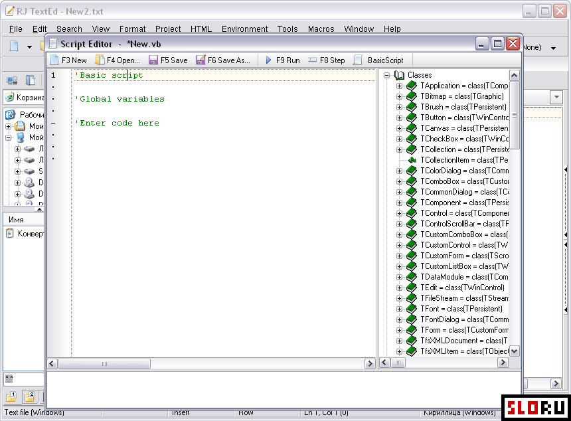Click the Имя column header

[x=24, y=220]
